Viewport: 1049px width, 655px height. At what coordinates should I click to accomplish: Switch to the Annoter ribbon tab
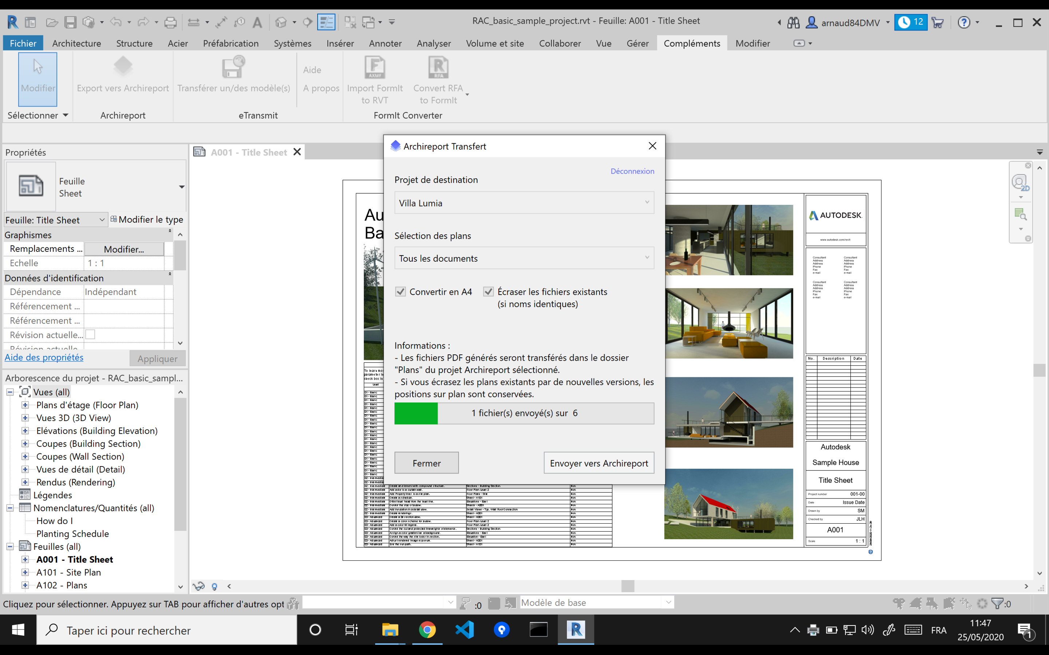pyautogui.click(x=385, y=43)
